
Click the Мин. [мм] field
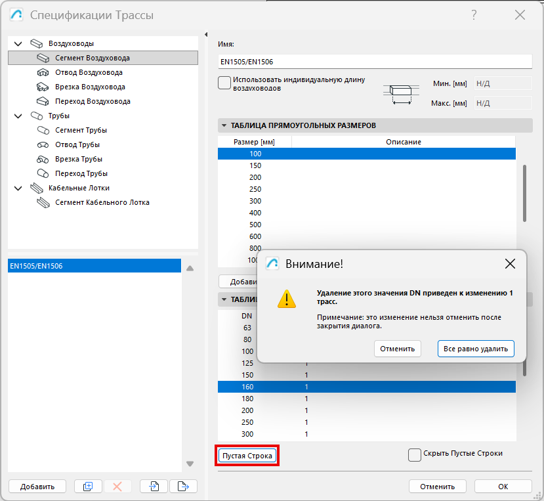pos(503,83)
